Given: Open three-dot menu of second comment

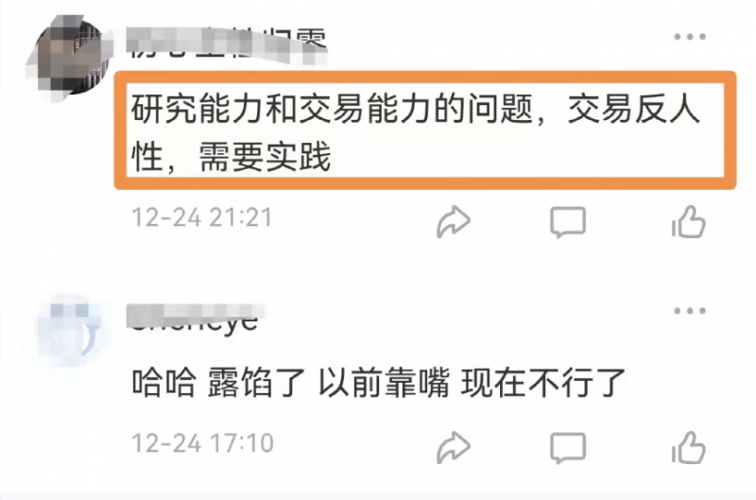Looking at the screenshot, I should point(690,311).
